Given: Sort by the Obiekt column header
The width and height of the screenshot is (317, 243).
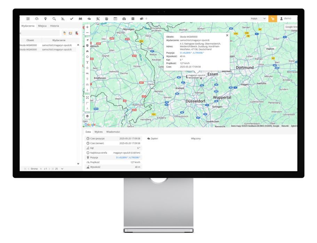Looking at the screenshot, I should click(30, 40).
